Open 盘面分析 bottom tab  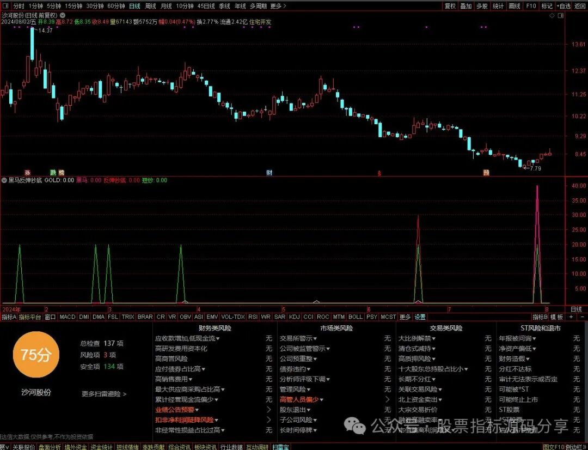[x=50, y=447]
